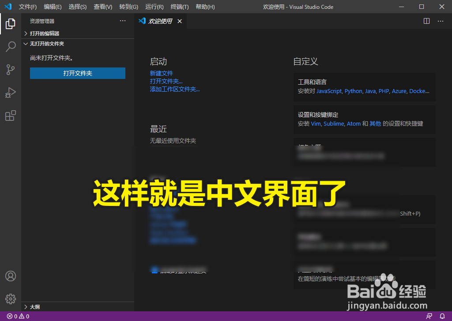This screenshot has height=321, width=452.
Task: Open Source Control view in activity bar
Action: (x=11, y=70)
